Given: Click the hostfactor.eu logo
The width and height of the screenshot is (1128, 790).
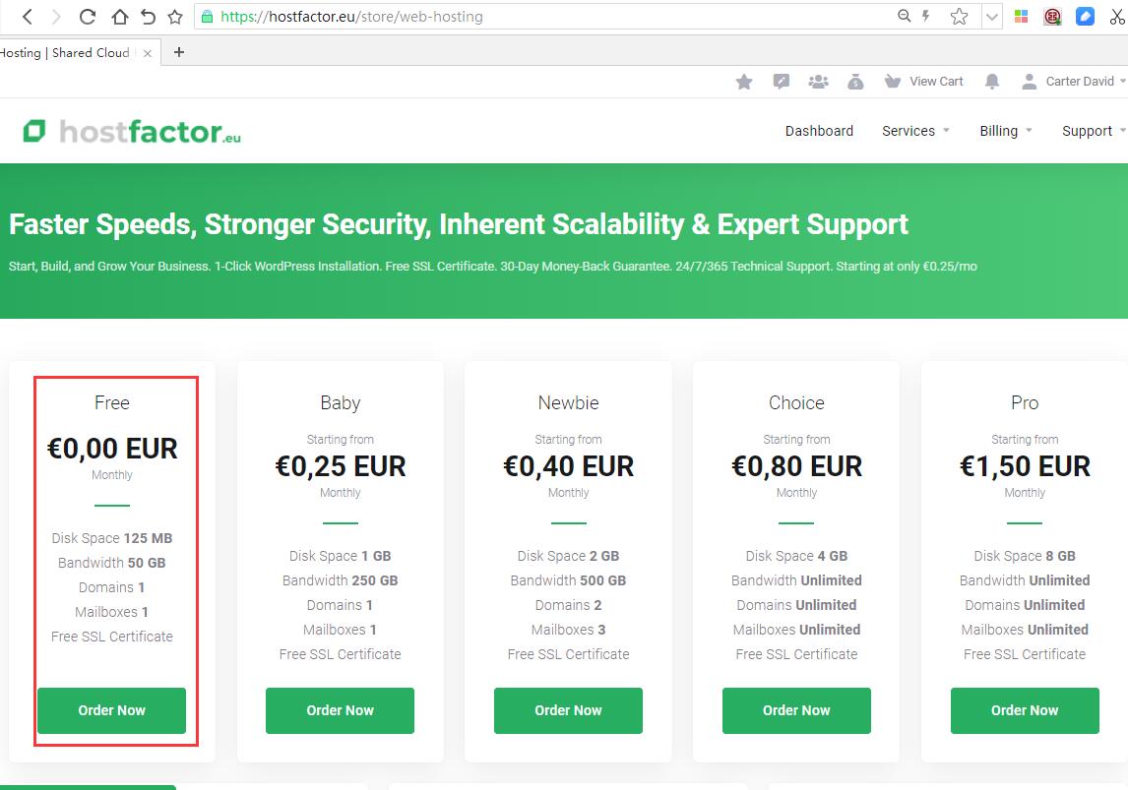Looking at the screenshot, I should (x=132, y=132).
